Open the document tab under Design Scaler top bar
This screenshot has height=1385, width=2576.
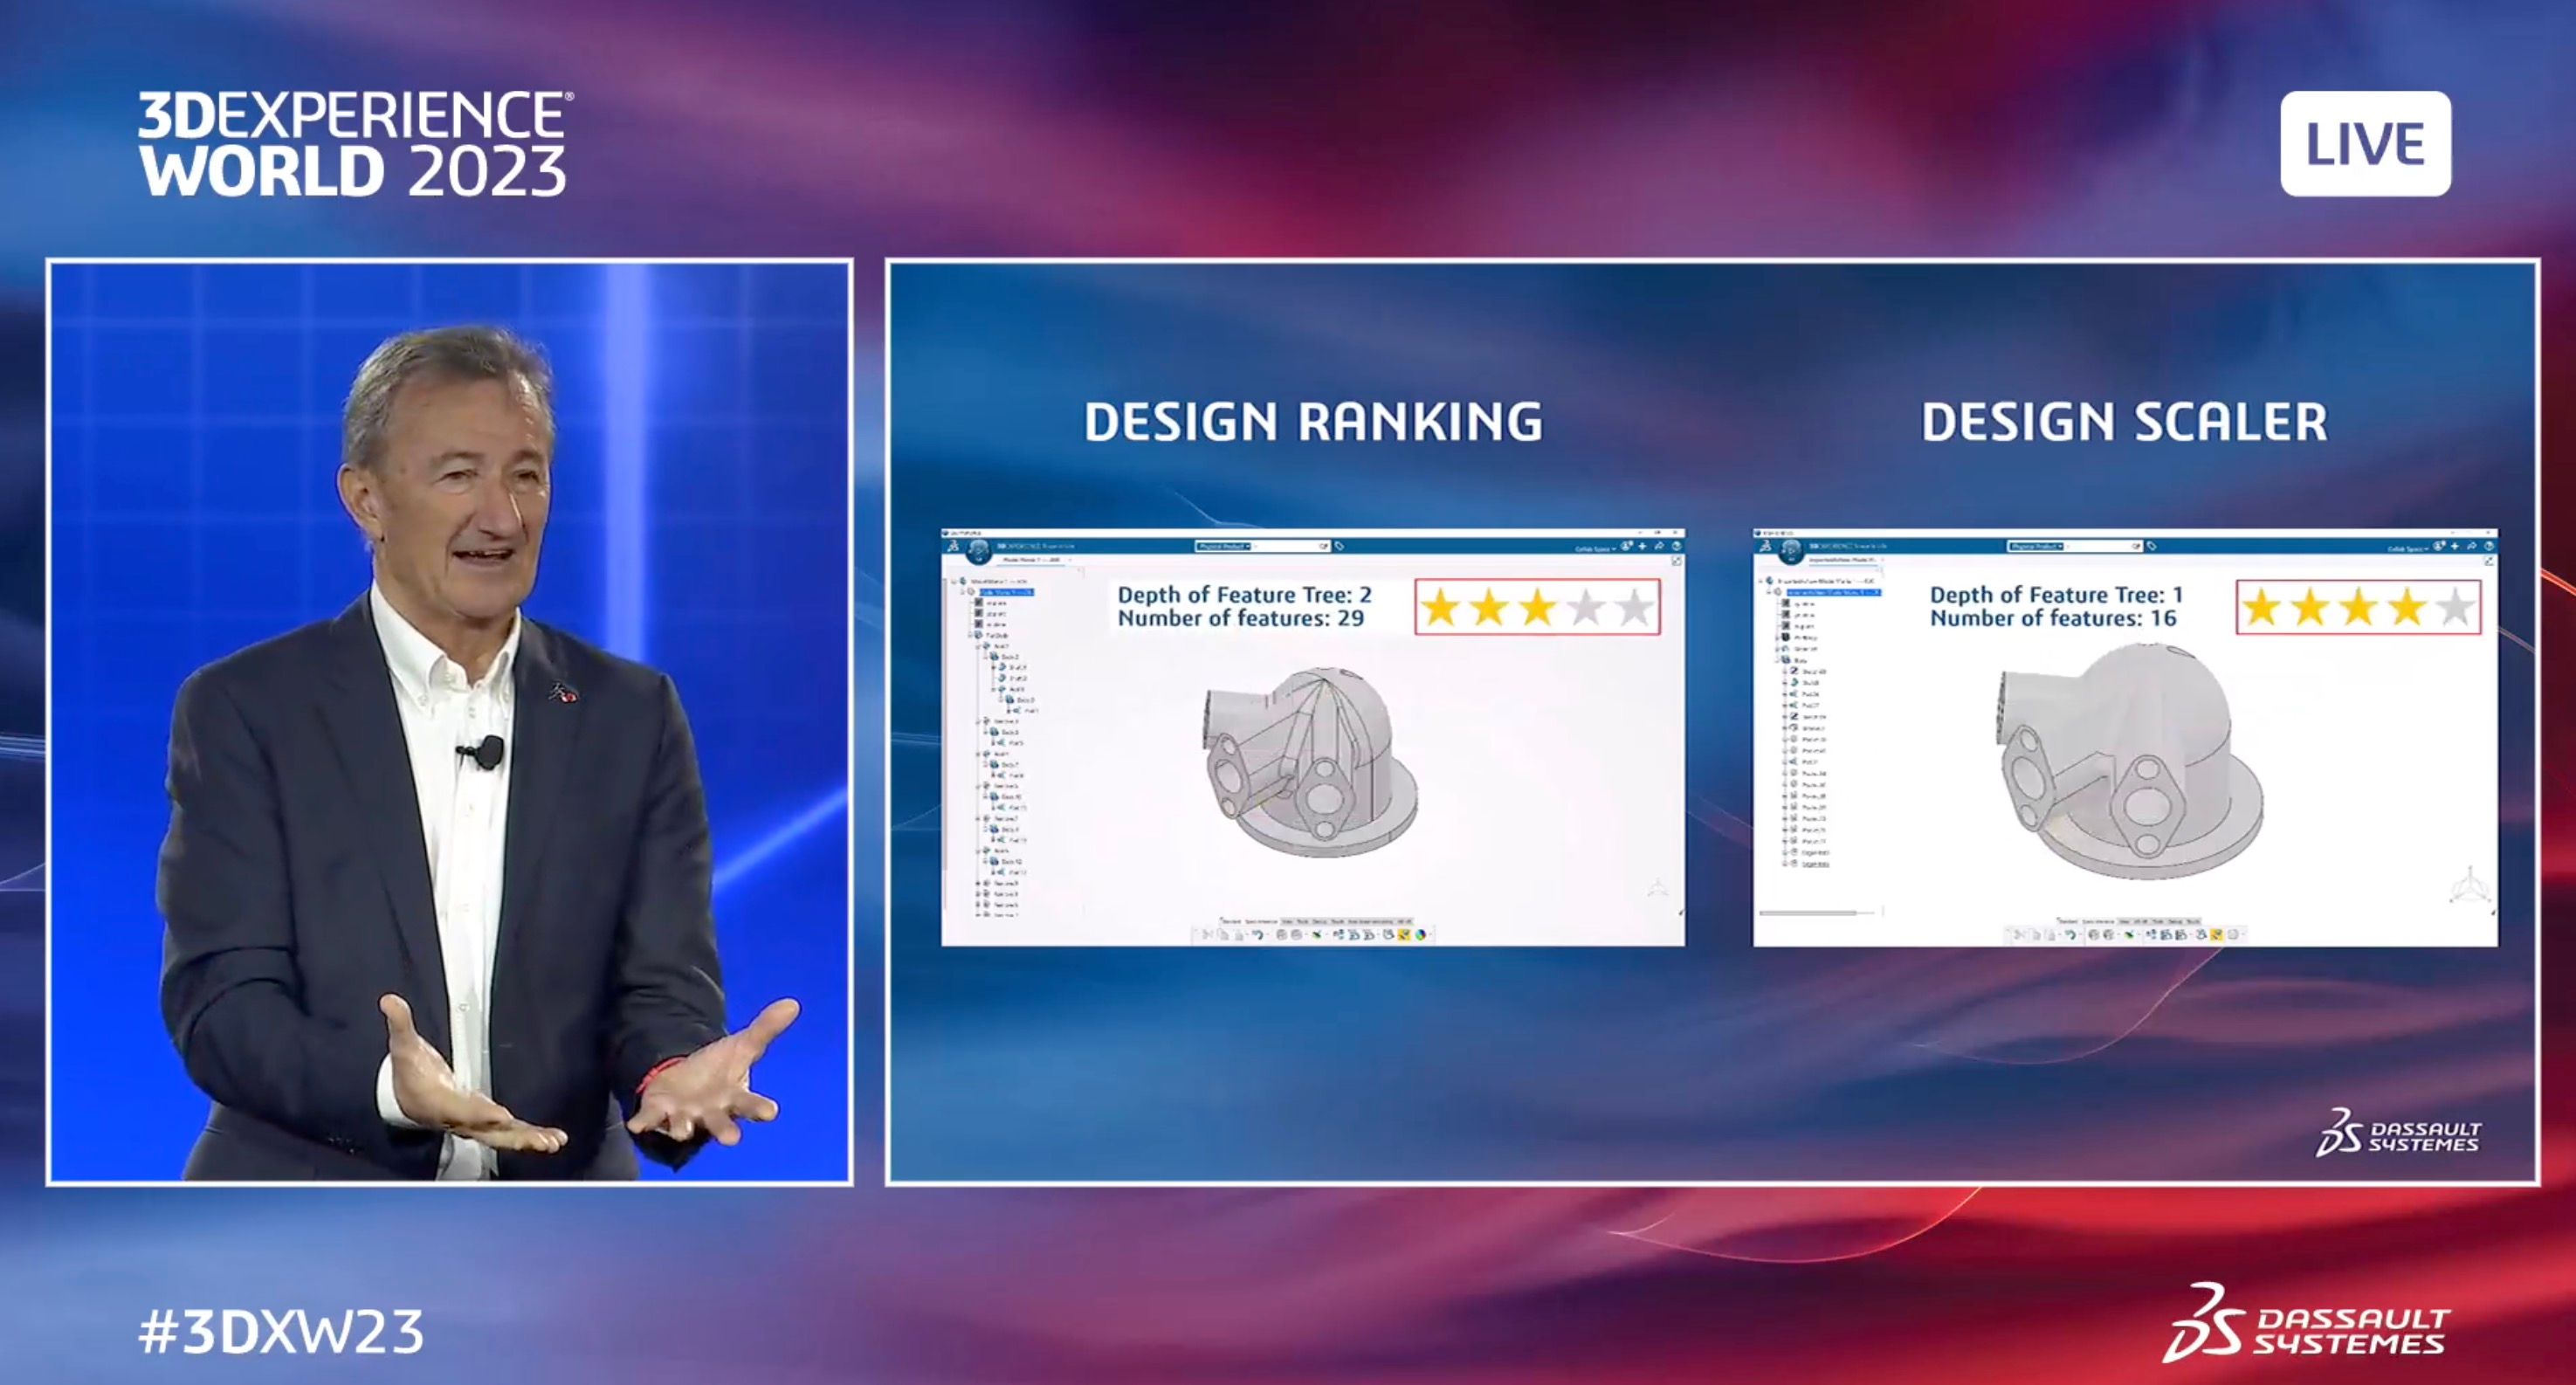[x=1843, y=560]
